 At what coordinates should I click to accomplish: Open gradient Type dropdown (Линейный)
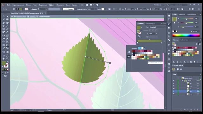pyautogui.click(x=157, y=27)
